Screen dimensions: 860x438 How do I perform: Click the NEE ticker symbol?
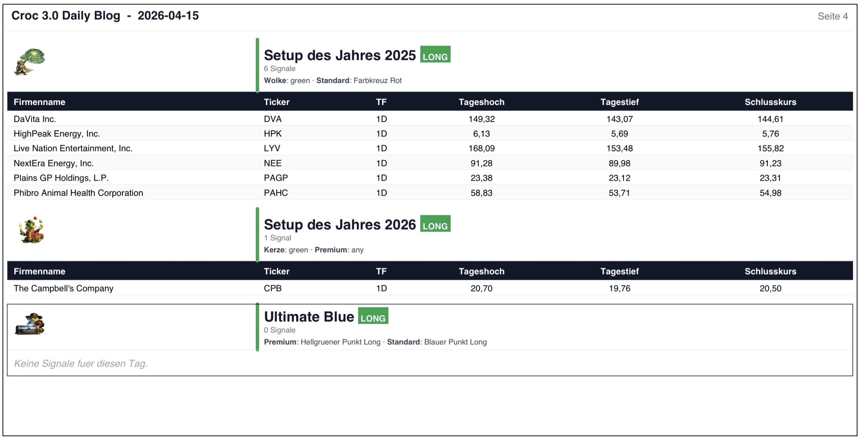click(x=272, y=163)
